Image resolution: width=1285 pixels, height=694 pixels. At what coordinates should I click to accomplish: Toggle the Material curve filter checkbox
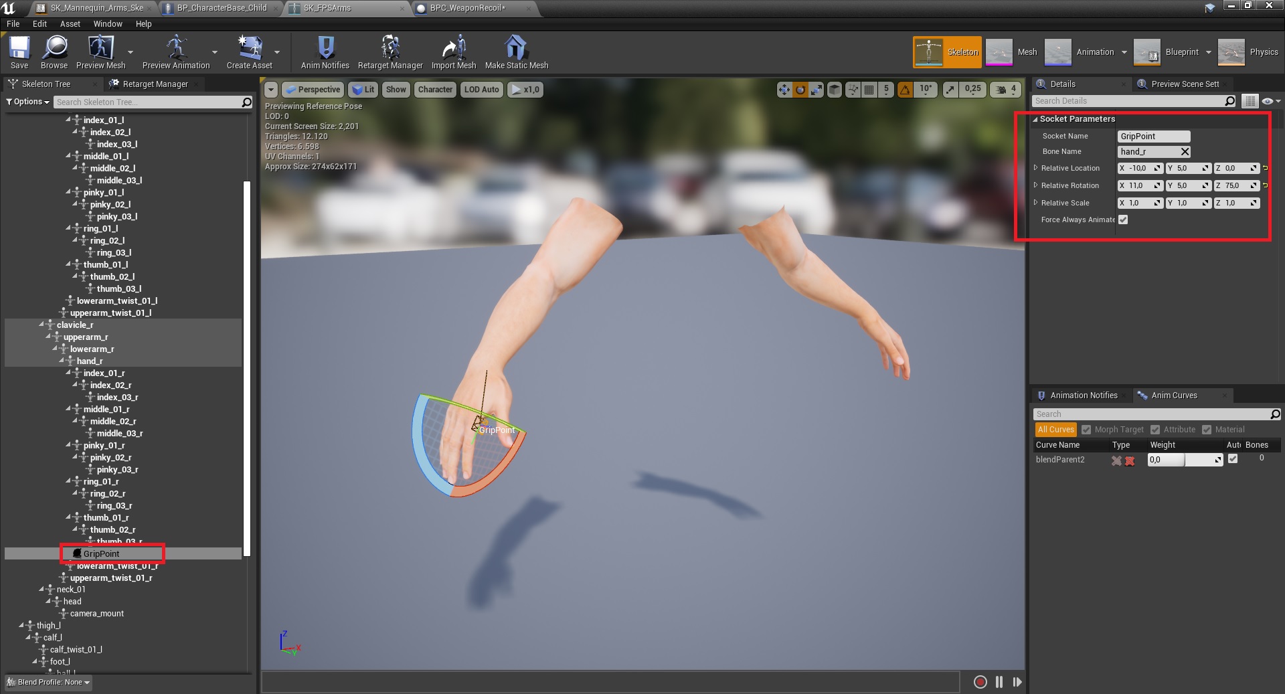click(x=1207, y=430)
